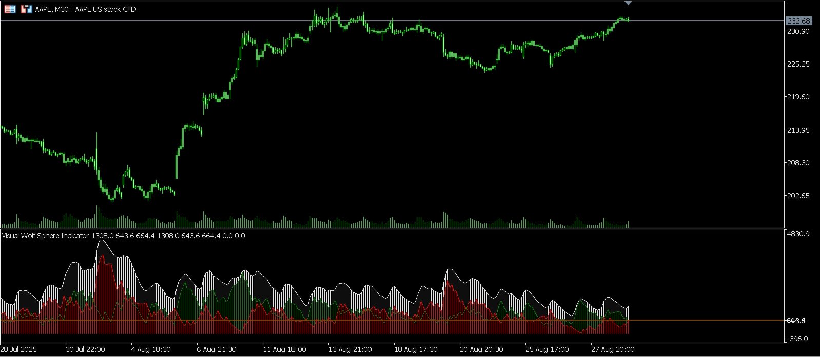Click the '18 Aug 17:30' time label

416,349
